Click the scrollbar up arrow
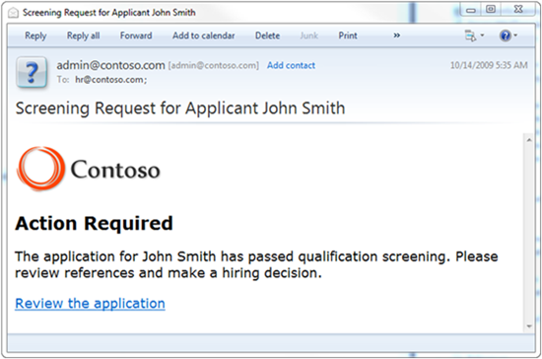Screen dimensions: 542x359 coord(529,140)
